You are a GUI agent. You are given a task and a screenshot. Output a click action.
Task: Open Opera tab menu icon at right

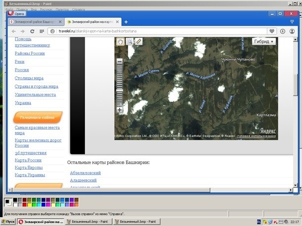tap(292, 22)
